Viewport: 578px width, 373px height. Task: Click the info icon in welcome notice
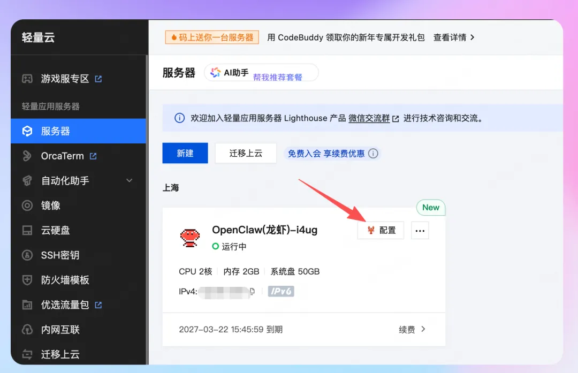(179, 118)
